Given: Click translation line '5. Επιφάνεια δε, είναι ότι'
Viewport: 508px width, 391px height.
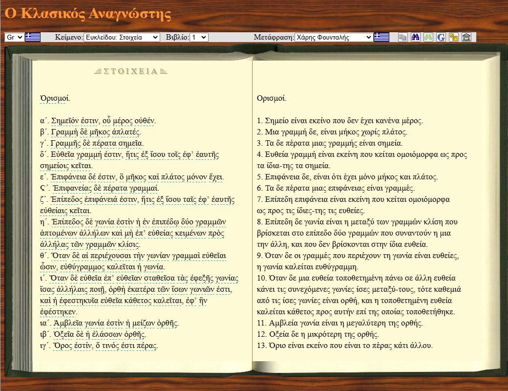Looking at the screenshot, I should (347, 177).
